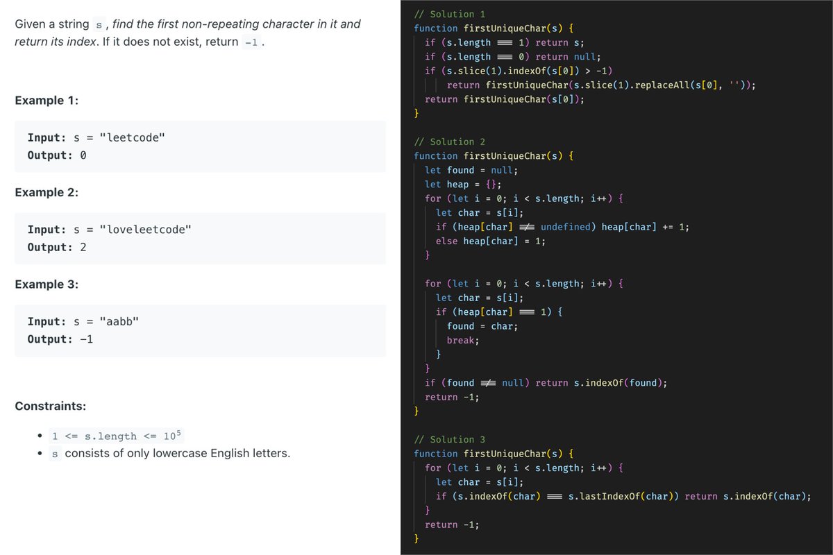Screen dimensions: 833x555
Task: Click the line "if (s.length === 1) return s;"
Action: pos(505,42)
